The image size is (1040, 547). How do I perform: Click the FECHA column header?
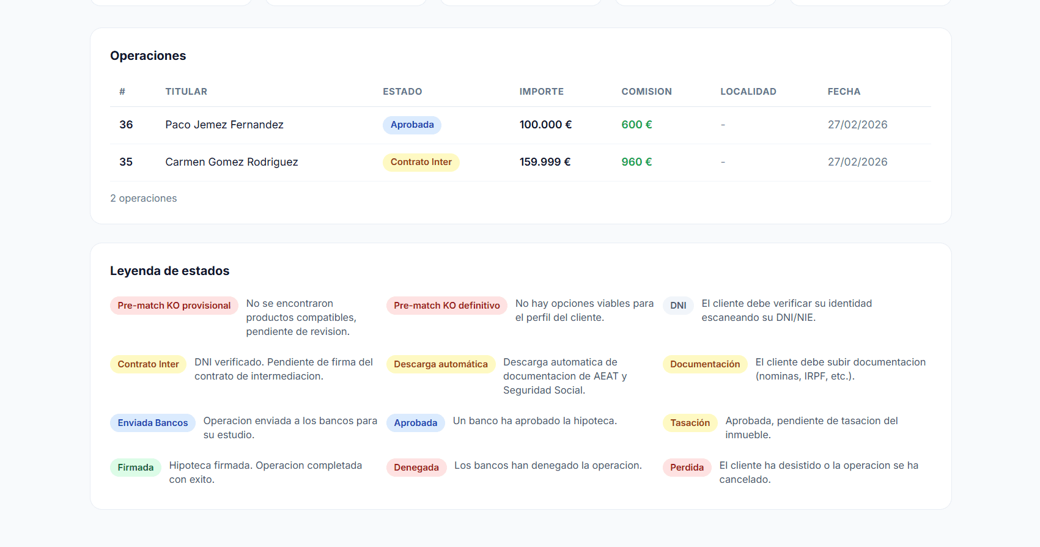click(x=844, y=92)
